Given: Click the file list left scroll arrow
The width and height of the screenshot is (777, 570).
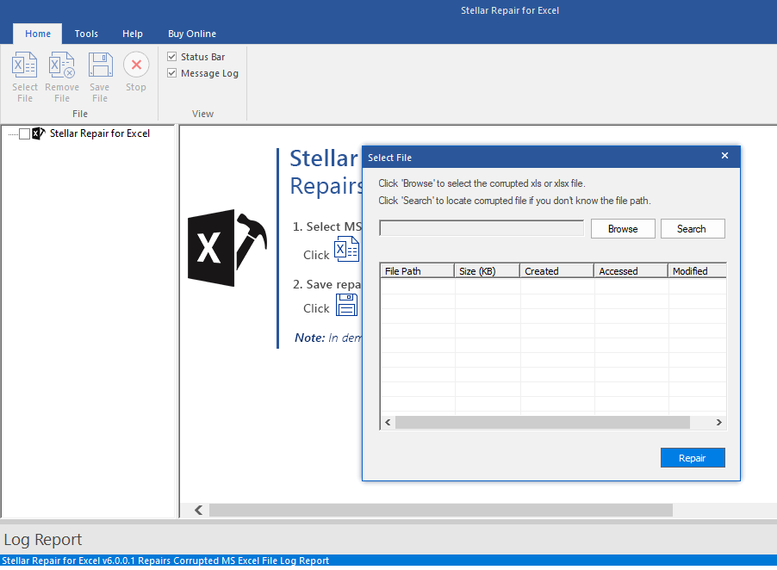Looking at the screenshot, I should pyautogui.click(x=388, y=423).
